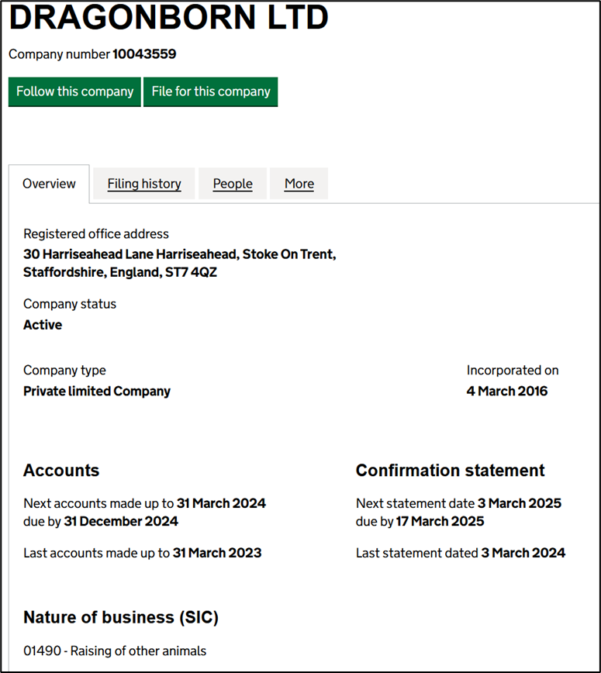Select company number 10043559

[x=144, y=54]
